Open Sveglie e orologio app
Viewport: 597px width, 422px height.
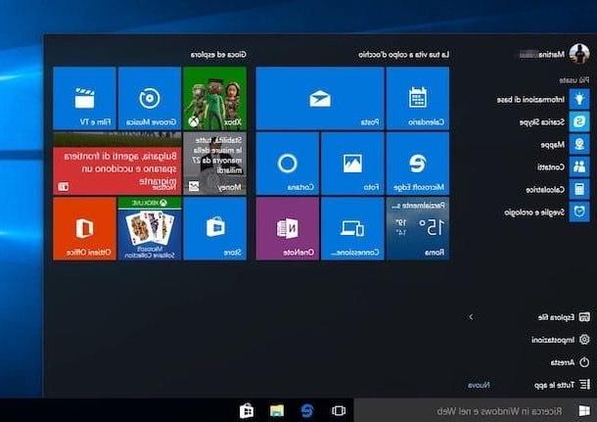(x=547, y=211)
